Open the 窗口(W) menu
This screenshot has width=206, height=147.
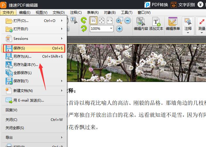[144, 13]
